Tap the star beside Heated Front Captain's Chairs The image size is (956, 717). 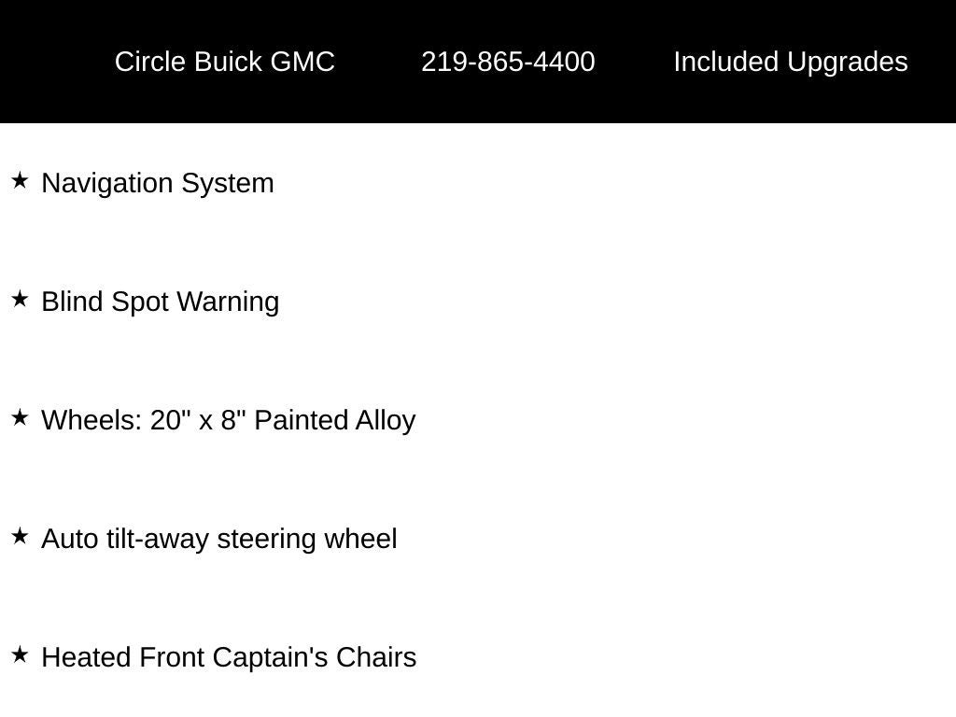(20, 654)
